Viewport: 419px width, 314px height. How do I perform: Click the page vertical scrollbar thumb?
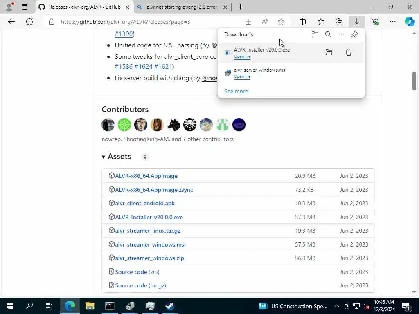click(414, 81)
